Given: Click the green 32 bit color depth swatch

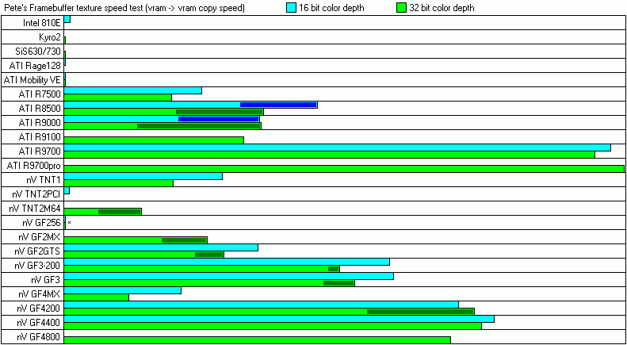Looking at the screenshot, I should (x=401, y=8).
